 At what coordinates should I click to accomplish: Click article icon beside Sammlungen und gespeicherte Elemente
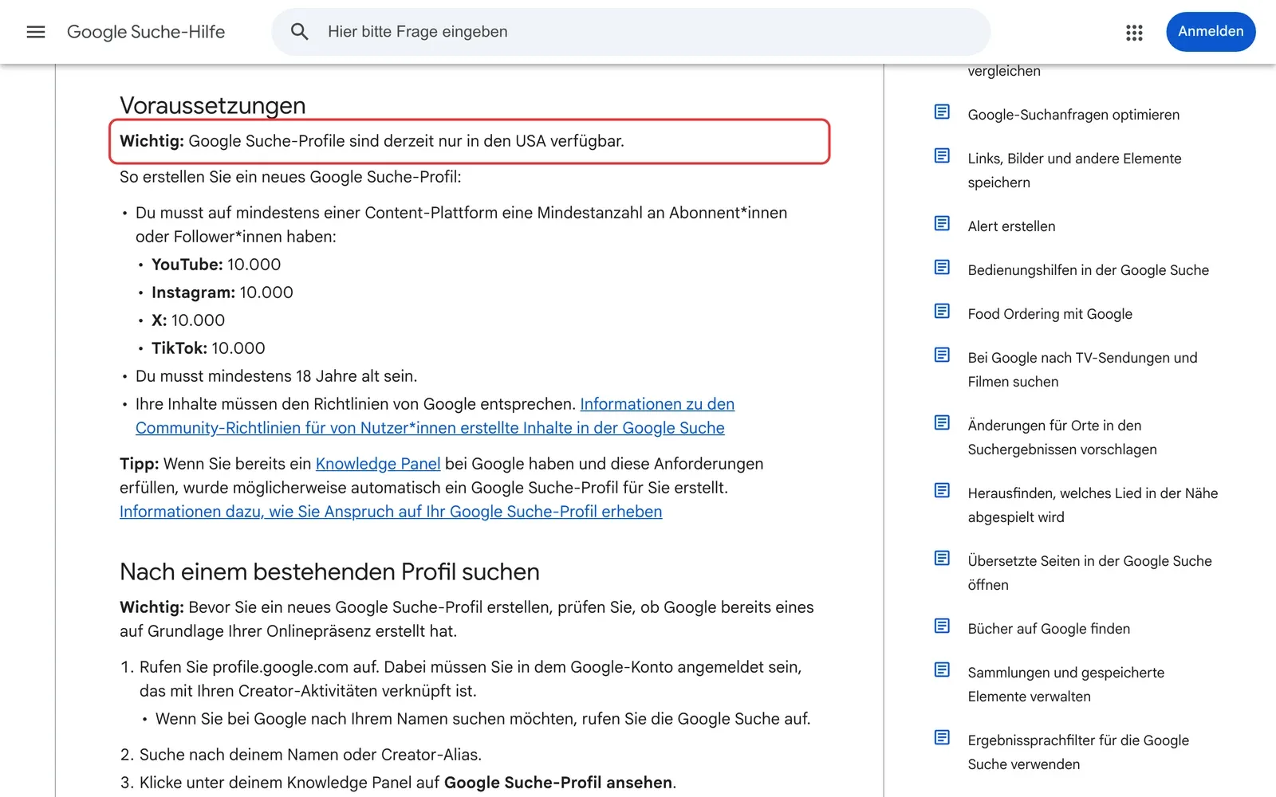tap(942, 669)
